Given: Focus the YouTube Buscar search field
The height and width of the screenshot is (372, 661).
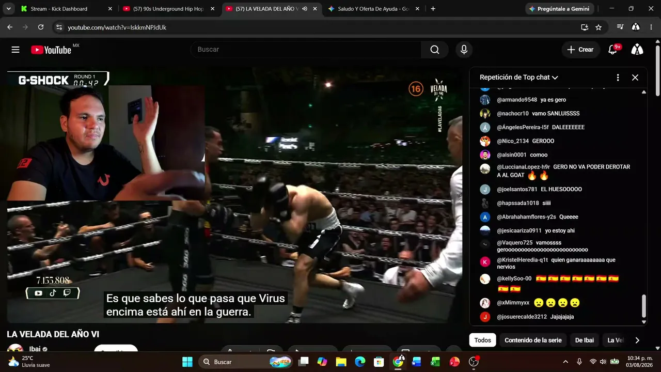Looking at the screenshot, I should pyautogui.click(x=306, y=50).
